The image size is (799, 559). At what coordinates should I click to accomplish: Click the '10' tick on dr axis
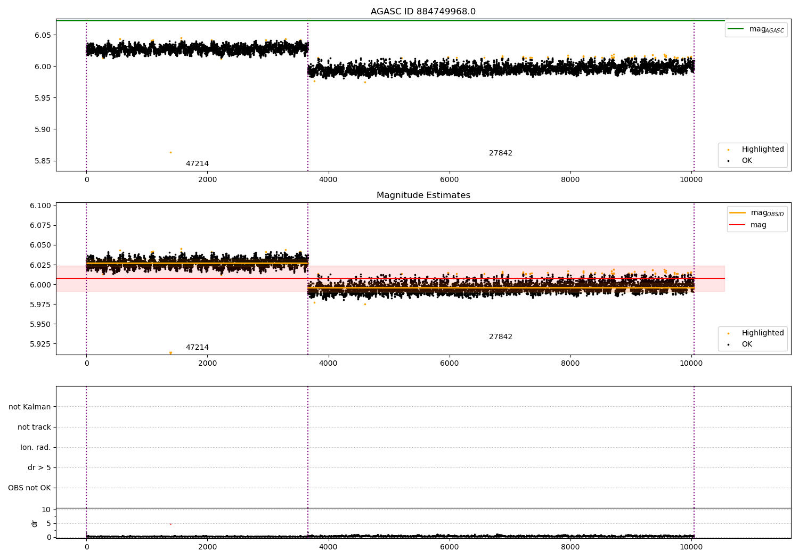46,509
